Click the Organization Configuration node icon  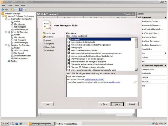(9, 19)
